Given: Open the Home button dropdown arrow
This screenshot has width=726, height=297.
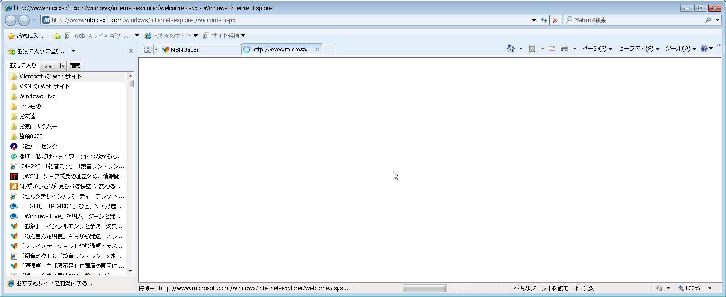Looking at the screenshot, I should pyautogui.click(x=521, y=49).
